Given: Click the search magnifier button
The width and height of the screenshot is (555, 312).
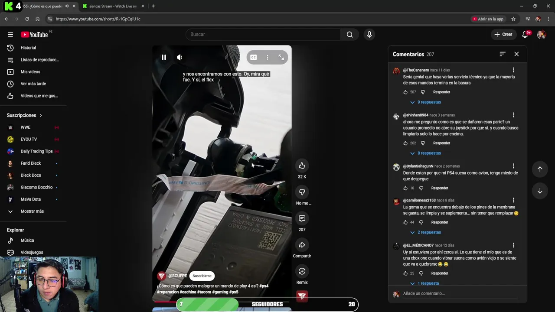Looking at the screenshot, I should coord(349,35).
